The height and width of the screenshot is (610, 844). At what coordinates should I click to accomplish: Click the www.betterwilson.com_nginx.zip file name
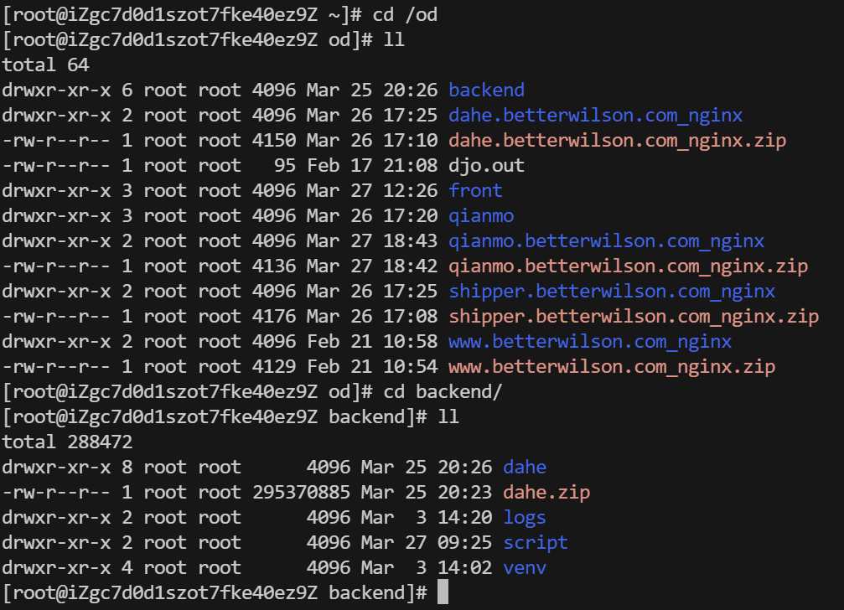click(612, 367)
